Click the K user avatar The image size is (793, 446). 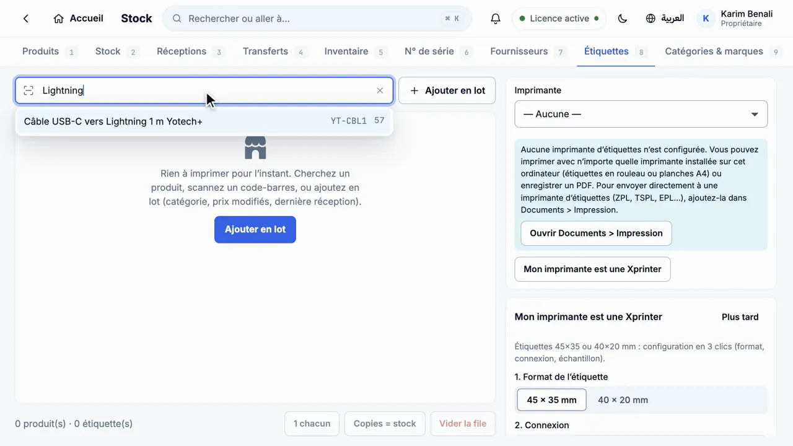point(706,19)
